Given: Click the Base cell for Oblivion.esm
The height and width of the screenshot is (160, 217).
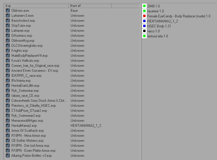Looking at the screenshot, I should coord(74,11).
